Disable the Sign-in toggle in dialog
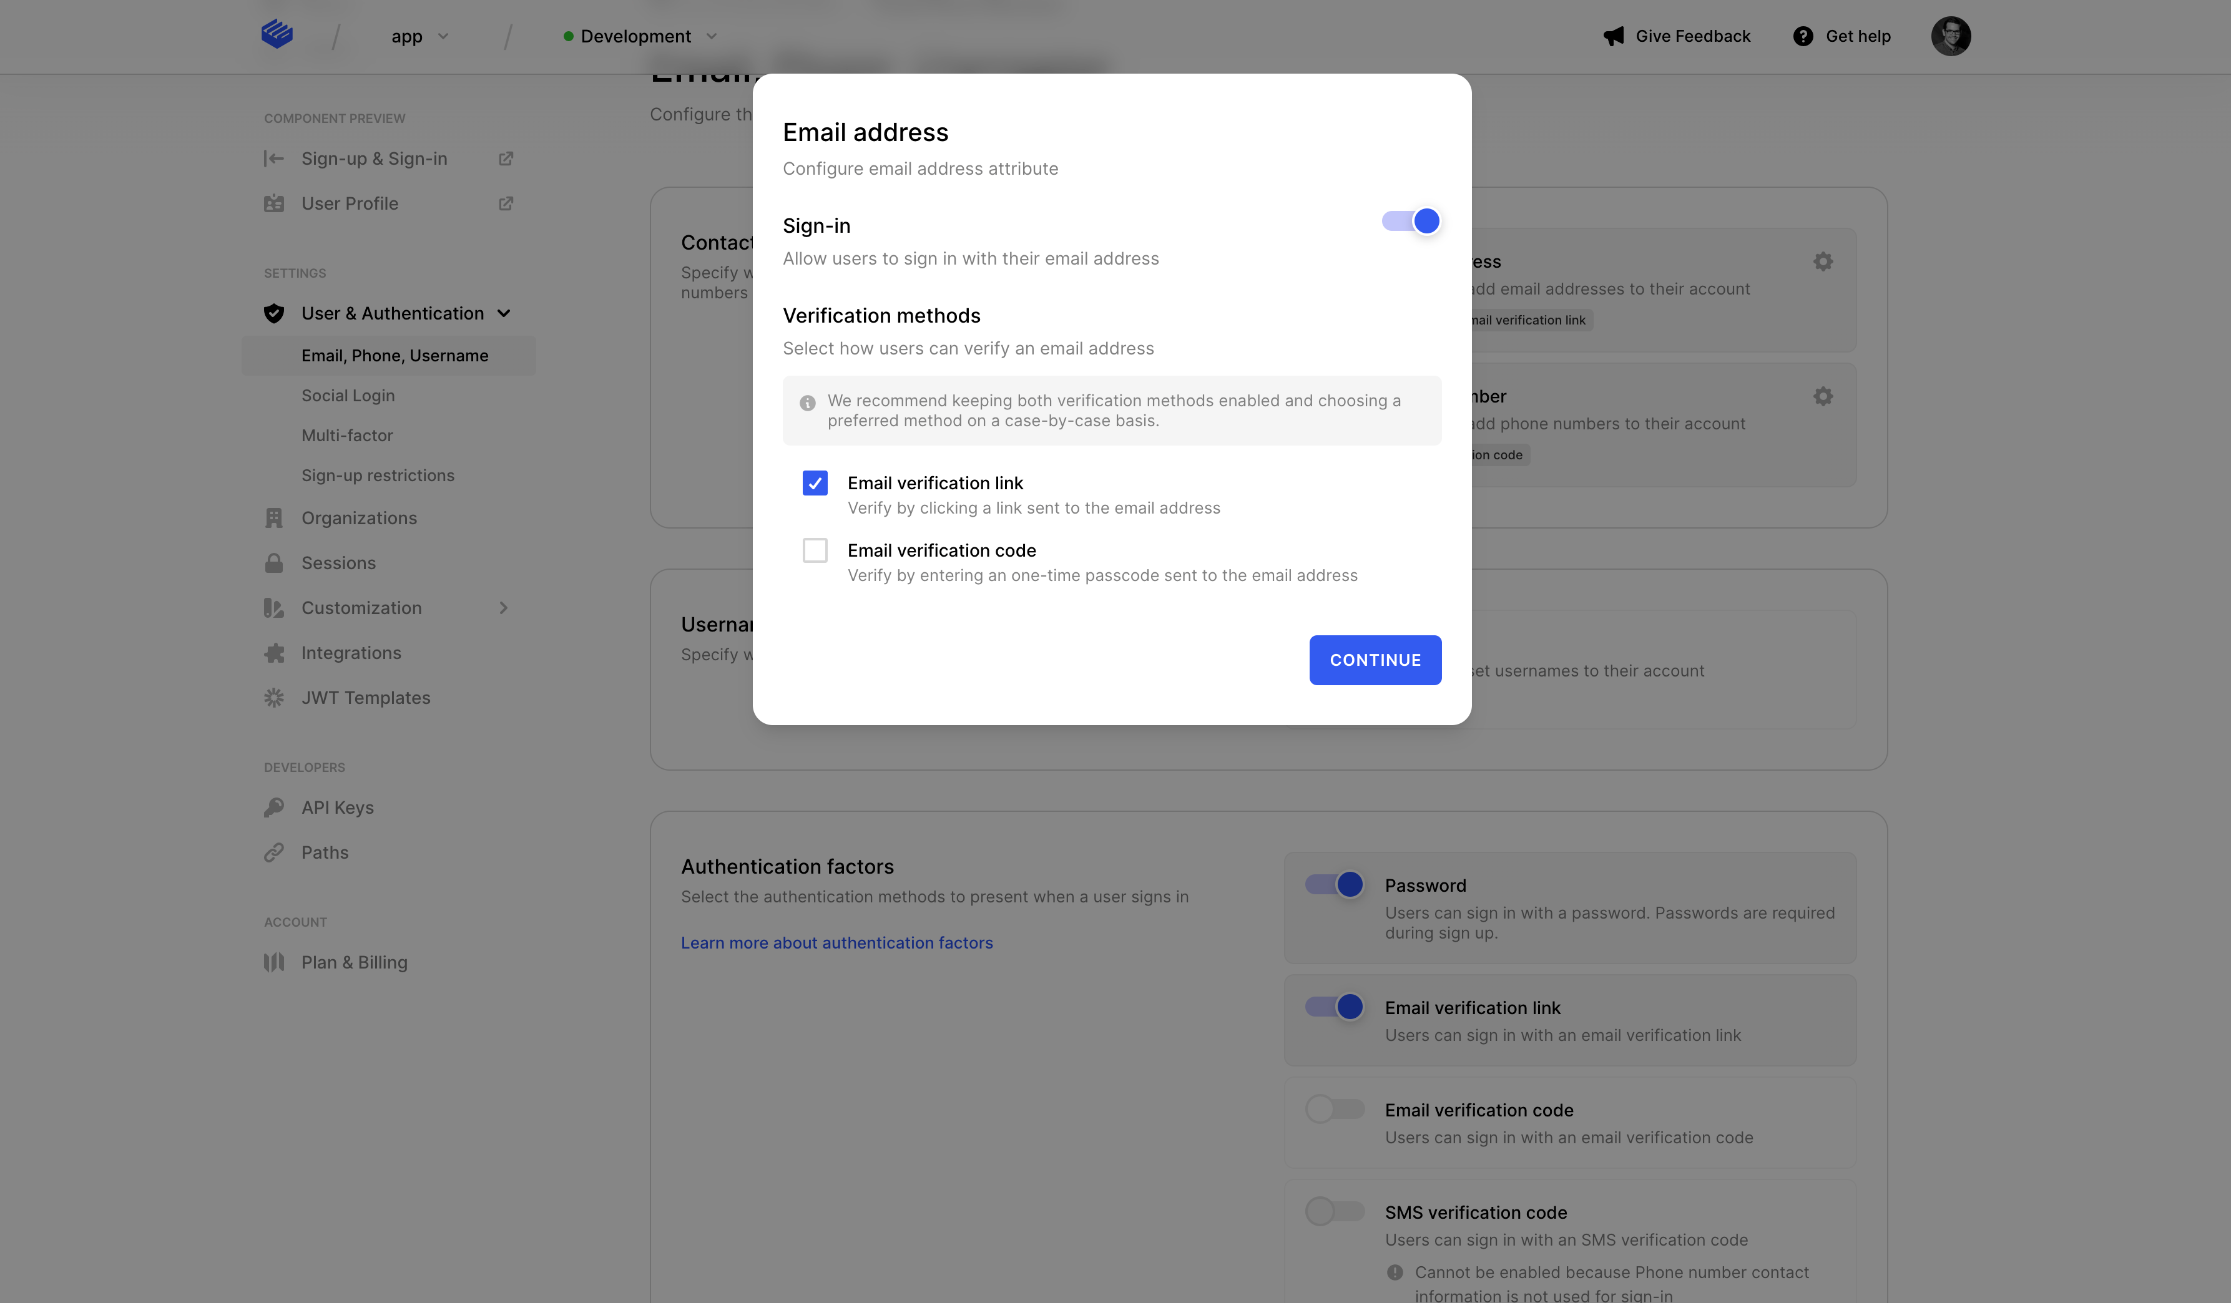Viewport: 2231px width, 1303px height. pyautogui.click(x=1411, y=222)
